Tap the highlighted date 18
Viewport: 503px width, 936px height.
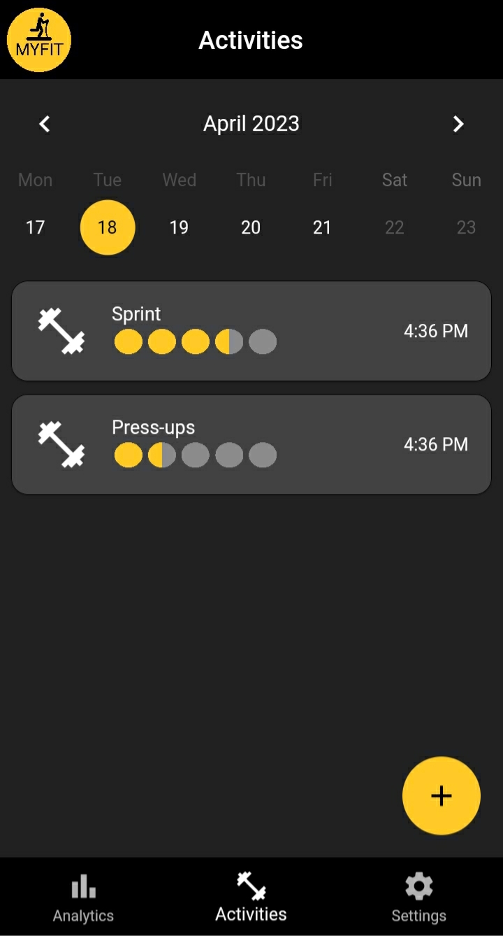[x=108, y=227]
